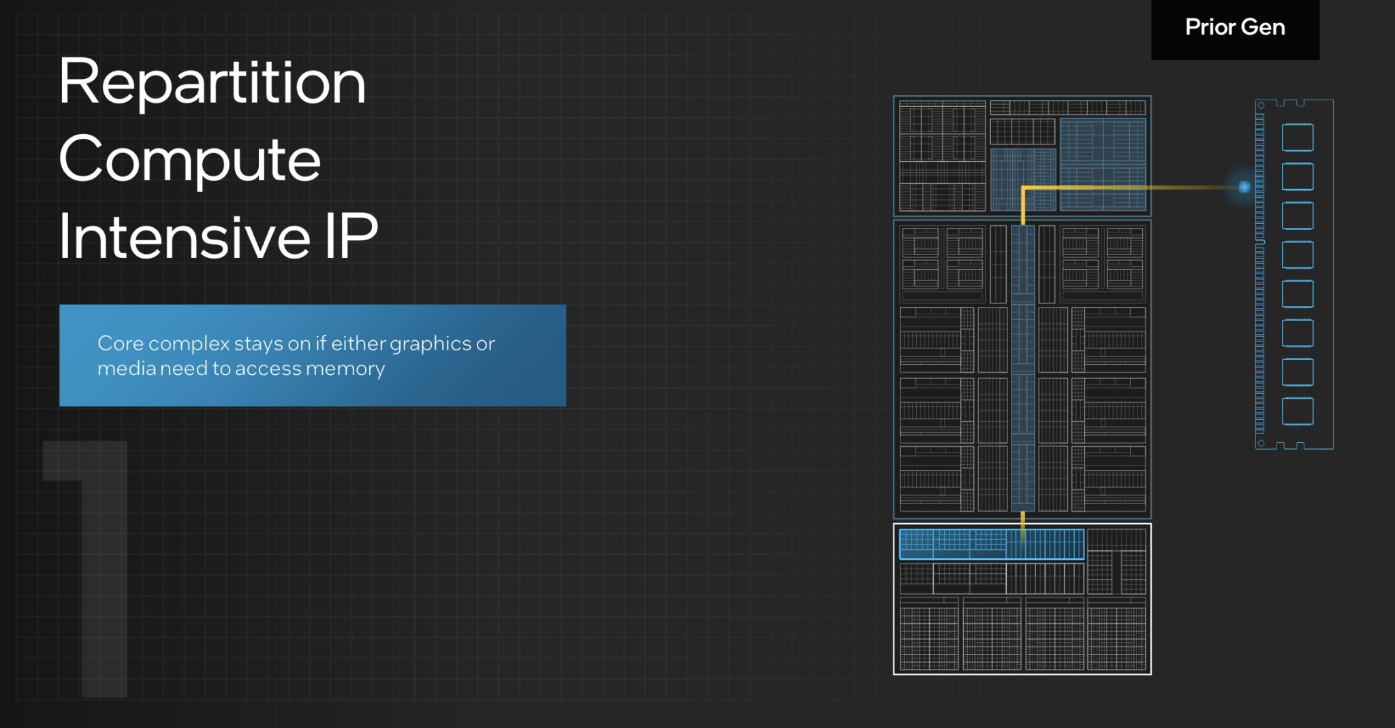Select the glowing blue dot on the yellow connection line
Image resolution: width=1395 pixels, height=728 pixels.
point(1246,186)
